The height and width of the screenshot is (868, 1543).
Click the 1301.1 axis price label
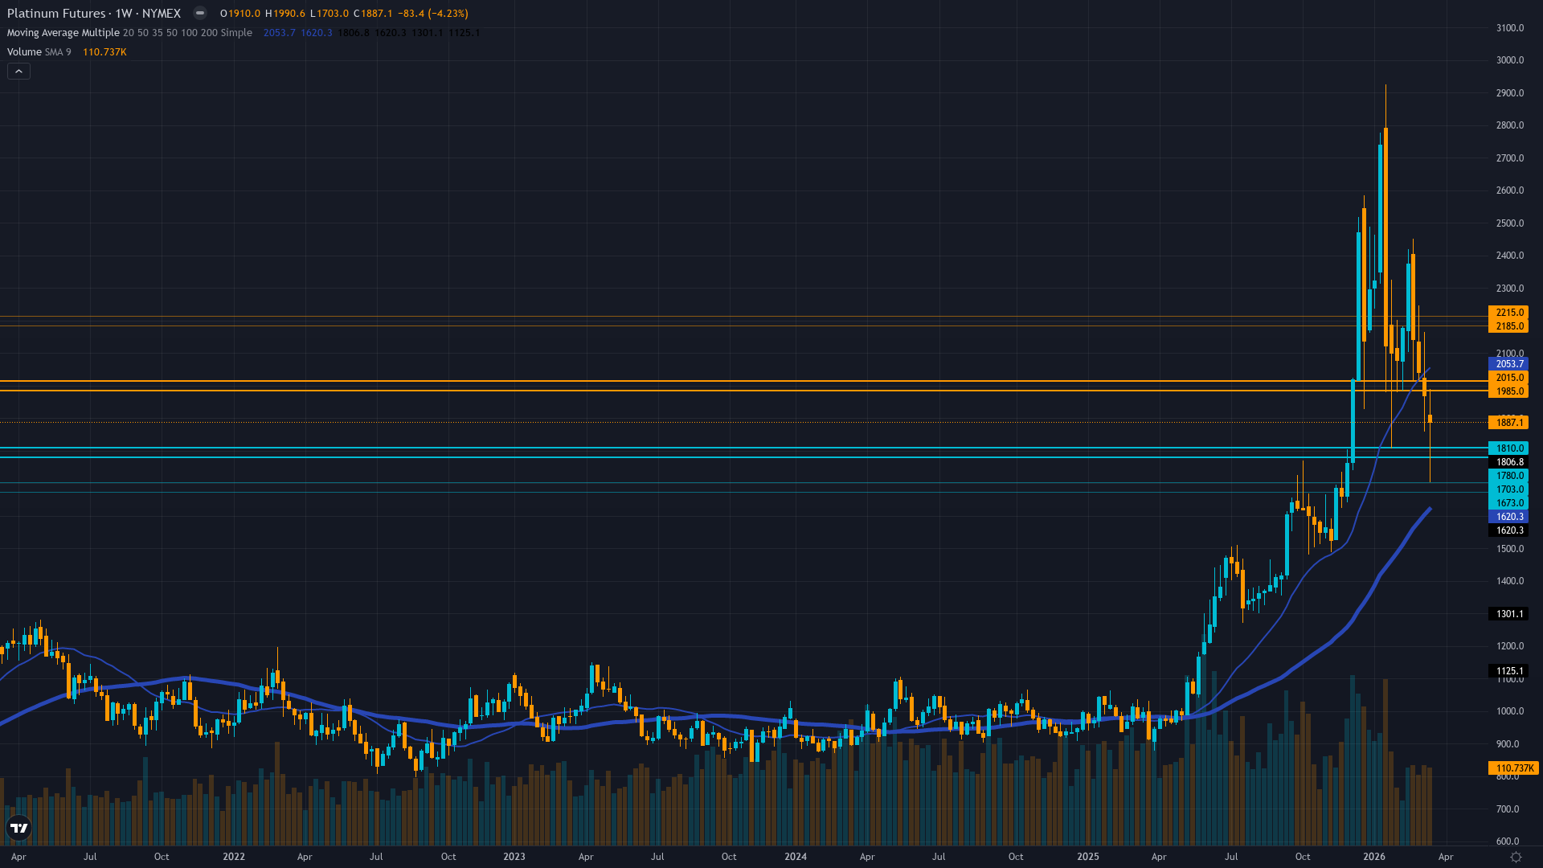click(1509, 614)
